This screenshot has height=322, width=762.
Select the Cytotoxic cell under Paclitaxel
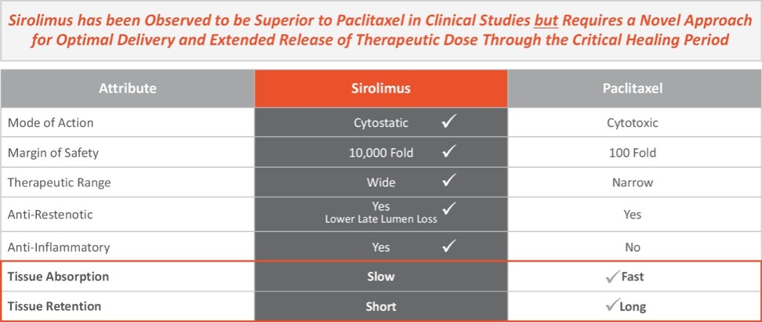pyautogui.click(x=634, y=123)
